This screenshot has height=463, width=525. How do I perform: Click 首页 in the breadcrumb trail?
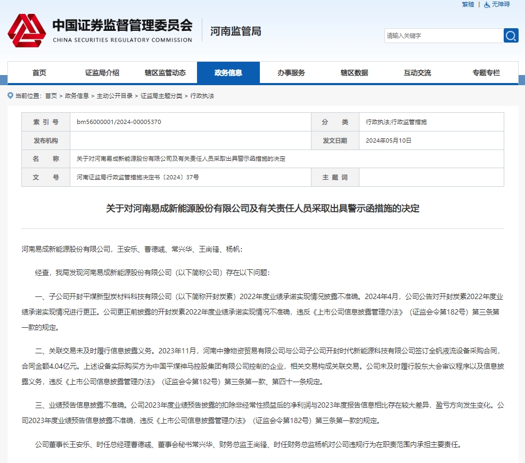[x=51, y=96]
